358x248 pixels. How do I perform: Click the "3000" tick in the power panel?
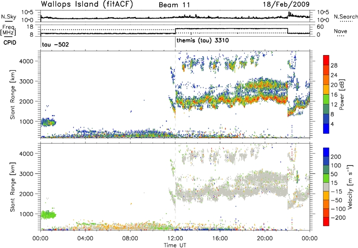click(26, 81)
